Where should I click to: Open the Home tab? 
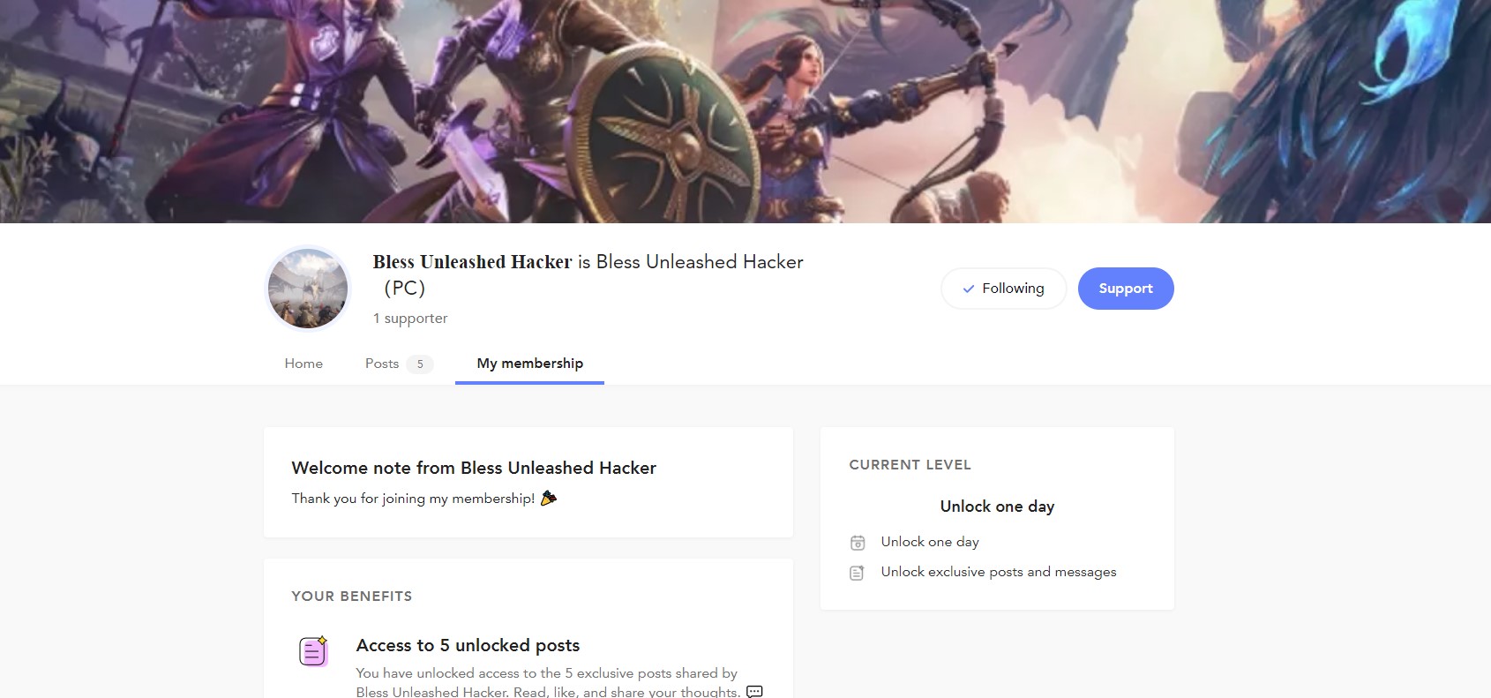tap(303, 364)
